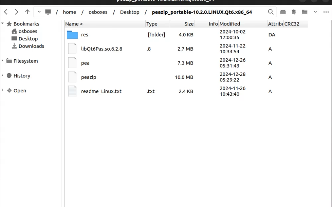Screen dimensions: 332x207
Task: Open the toolbar chevron dropdown
Action: (315, 12)
